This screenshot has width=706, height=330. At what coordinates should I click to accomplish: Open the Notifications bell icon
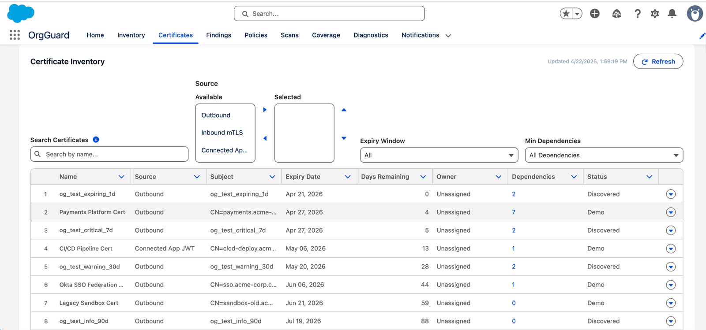click(672, 14)
